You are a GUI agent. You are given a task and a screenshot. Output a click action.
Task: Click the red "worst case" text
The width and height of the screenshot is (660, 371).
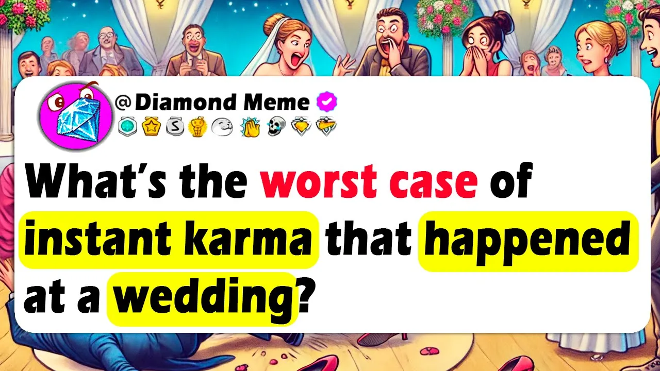coord(369,182)
